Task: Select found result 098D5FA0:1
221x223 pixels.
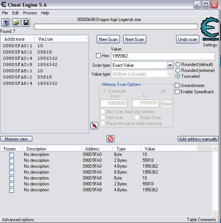Action: (x=44, y=46)
